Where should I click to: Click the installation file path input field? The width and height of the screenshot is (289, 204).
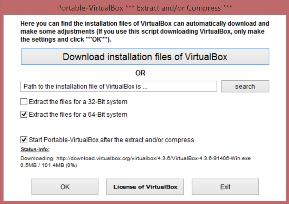tap(118, 86)
